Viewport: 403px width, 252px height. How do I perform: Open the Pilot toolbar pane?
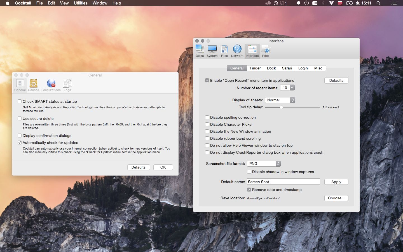pos(265,51)
